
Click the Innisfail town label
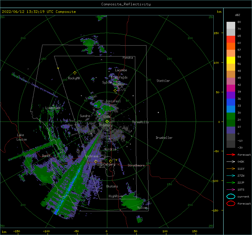tap(113, 101)
